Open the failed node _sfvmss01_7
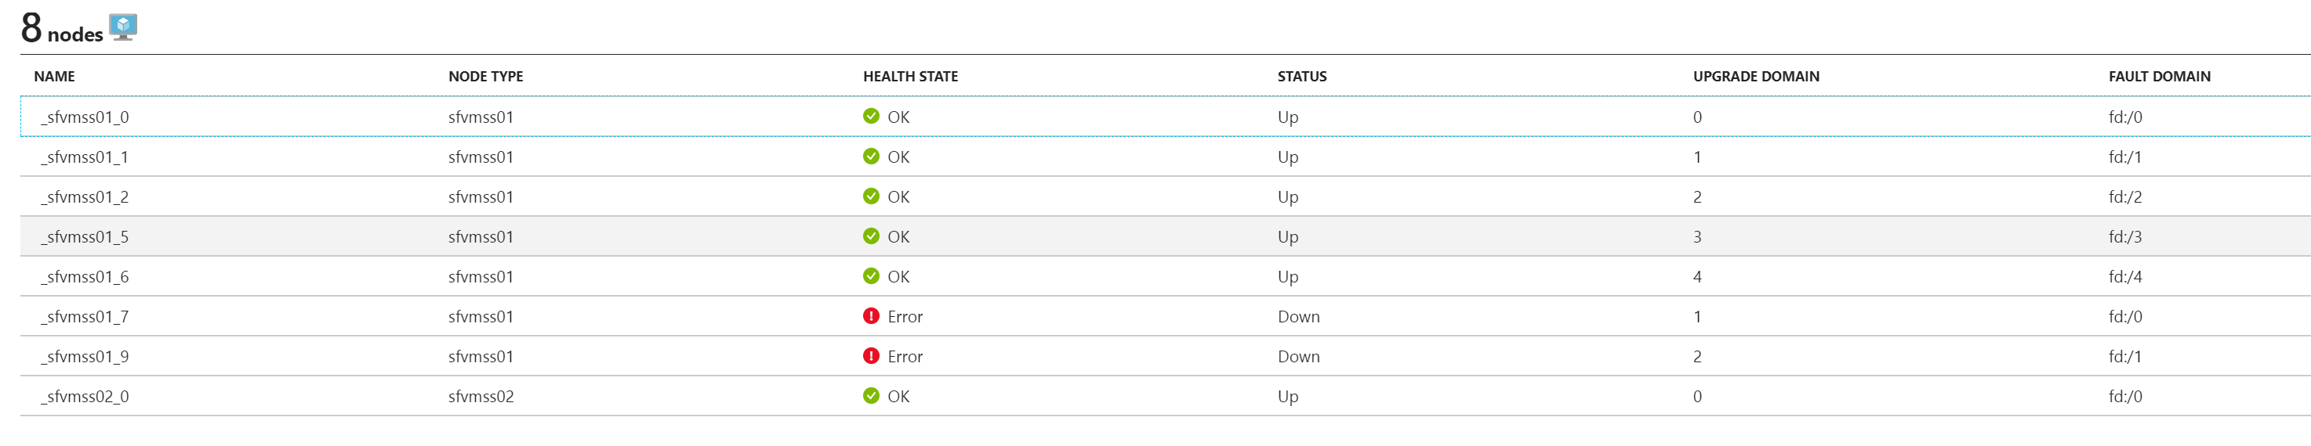The height and width of the screenshot is (446, 2311). (x=85, y=317)
